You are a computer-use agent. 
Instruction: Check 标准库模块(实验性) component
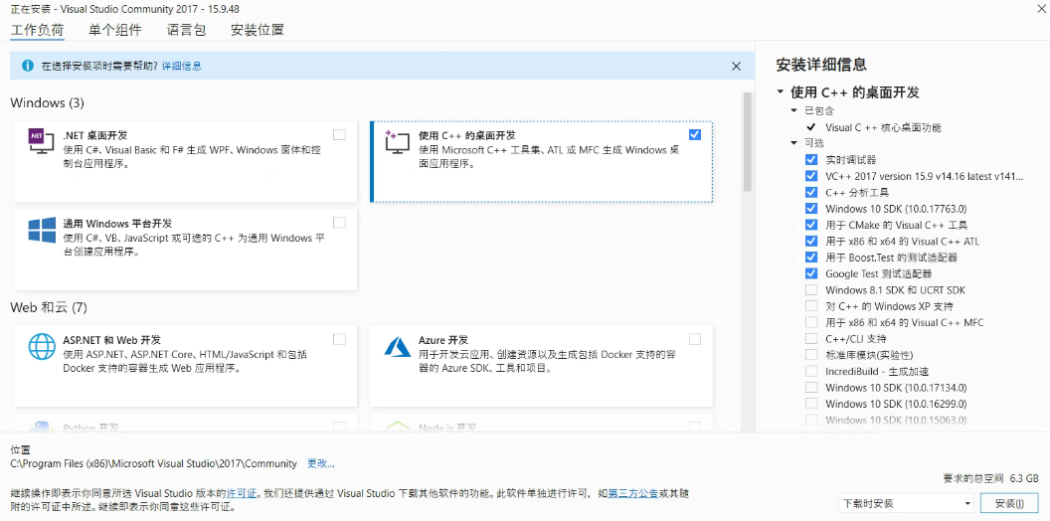click(811, 355)
